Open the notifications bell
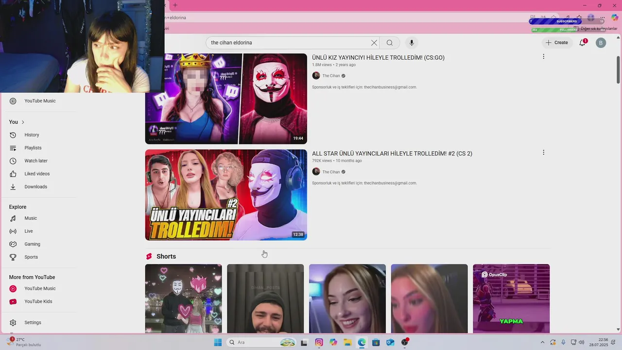 click(583, 43)
